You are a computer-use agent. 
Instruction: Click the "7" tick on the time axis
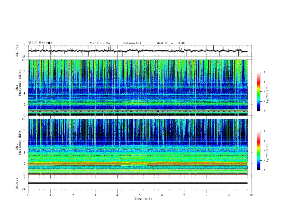tap(184, 195)
